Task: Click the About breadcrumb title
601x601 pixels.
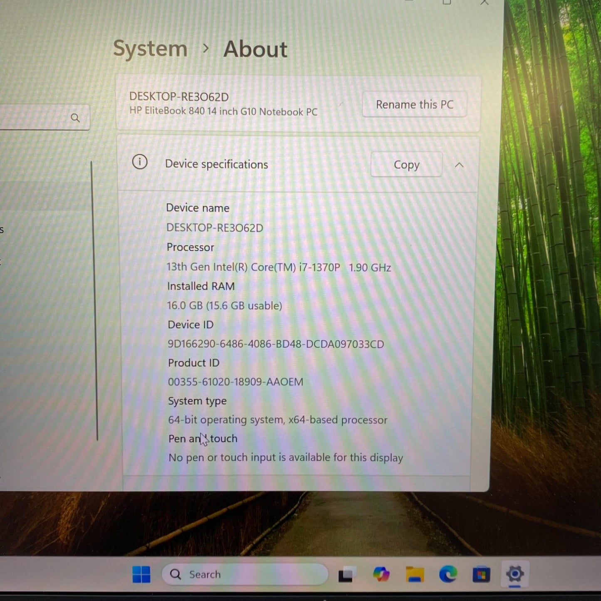Action: (255, 49)
